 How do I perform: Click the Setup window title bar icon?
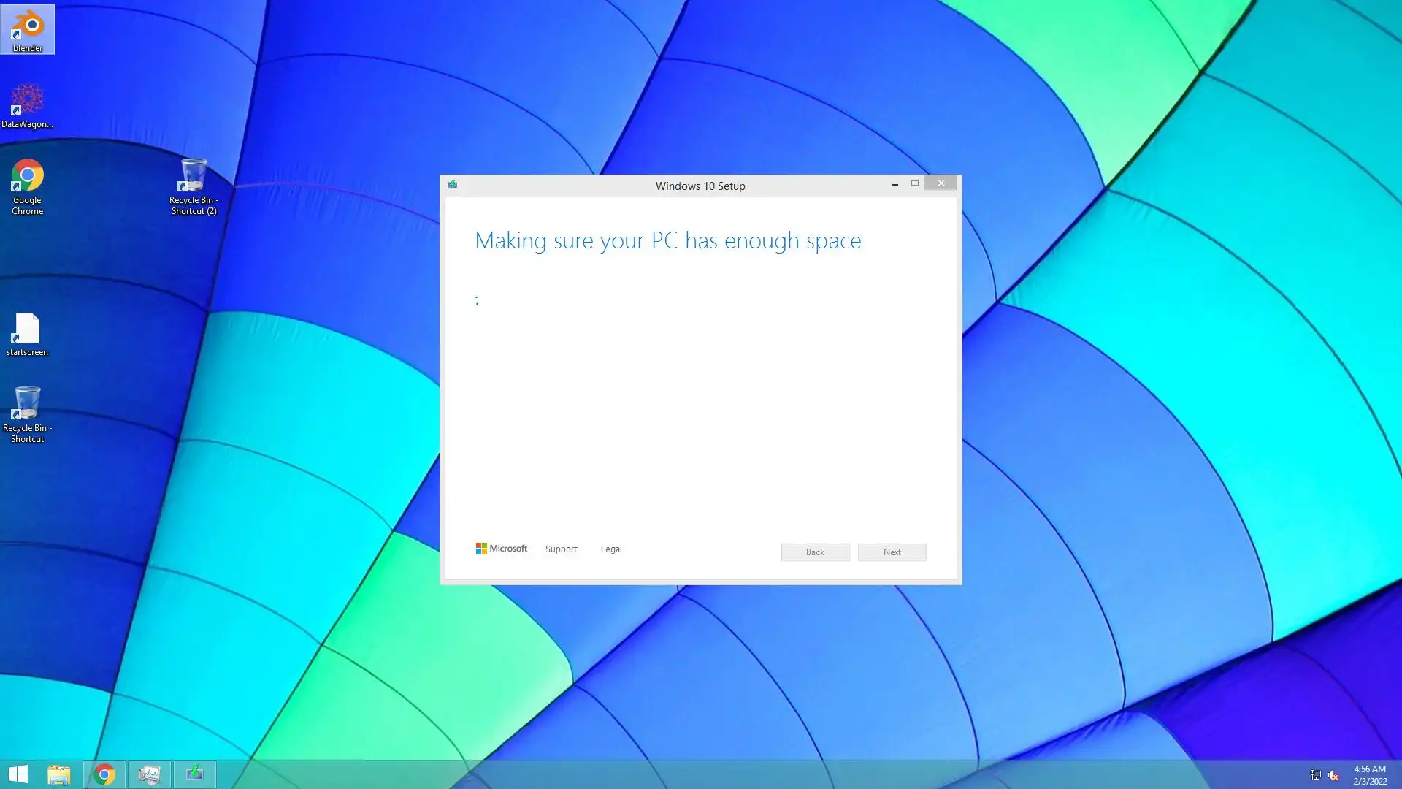point(453,185)
